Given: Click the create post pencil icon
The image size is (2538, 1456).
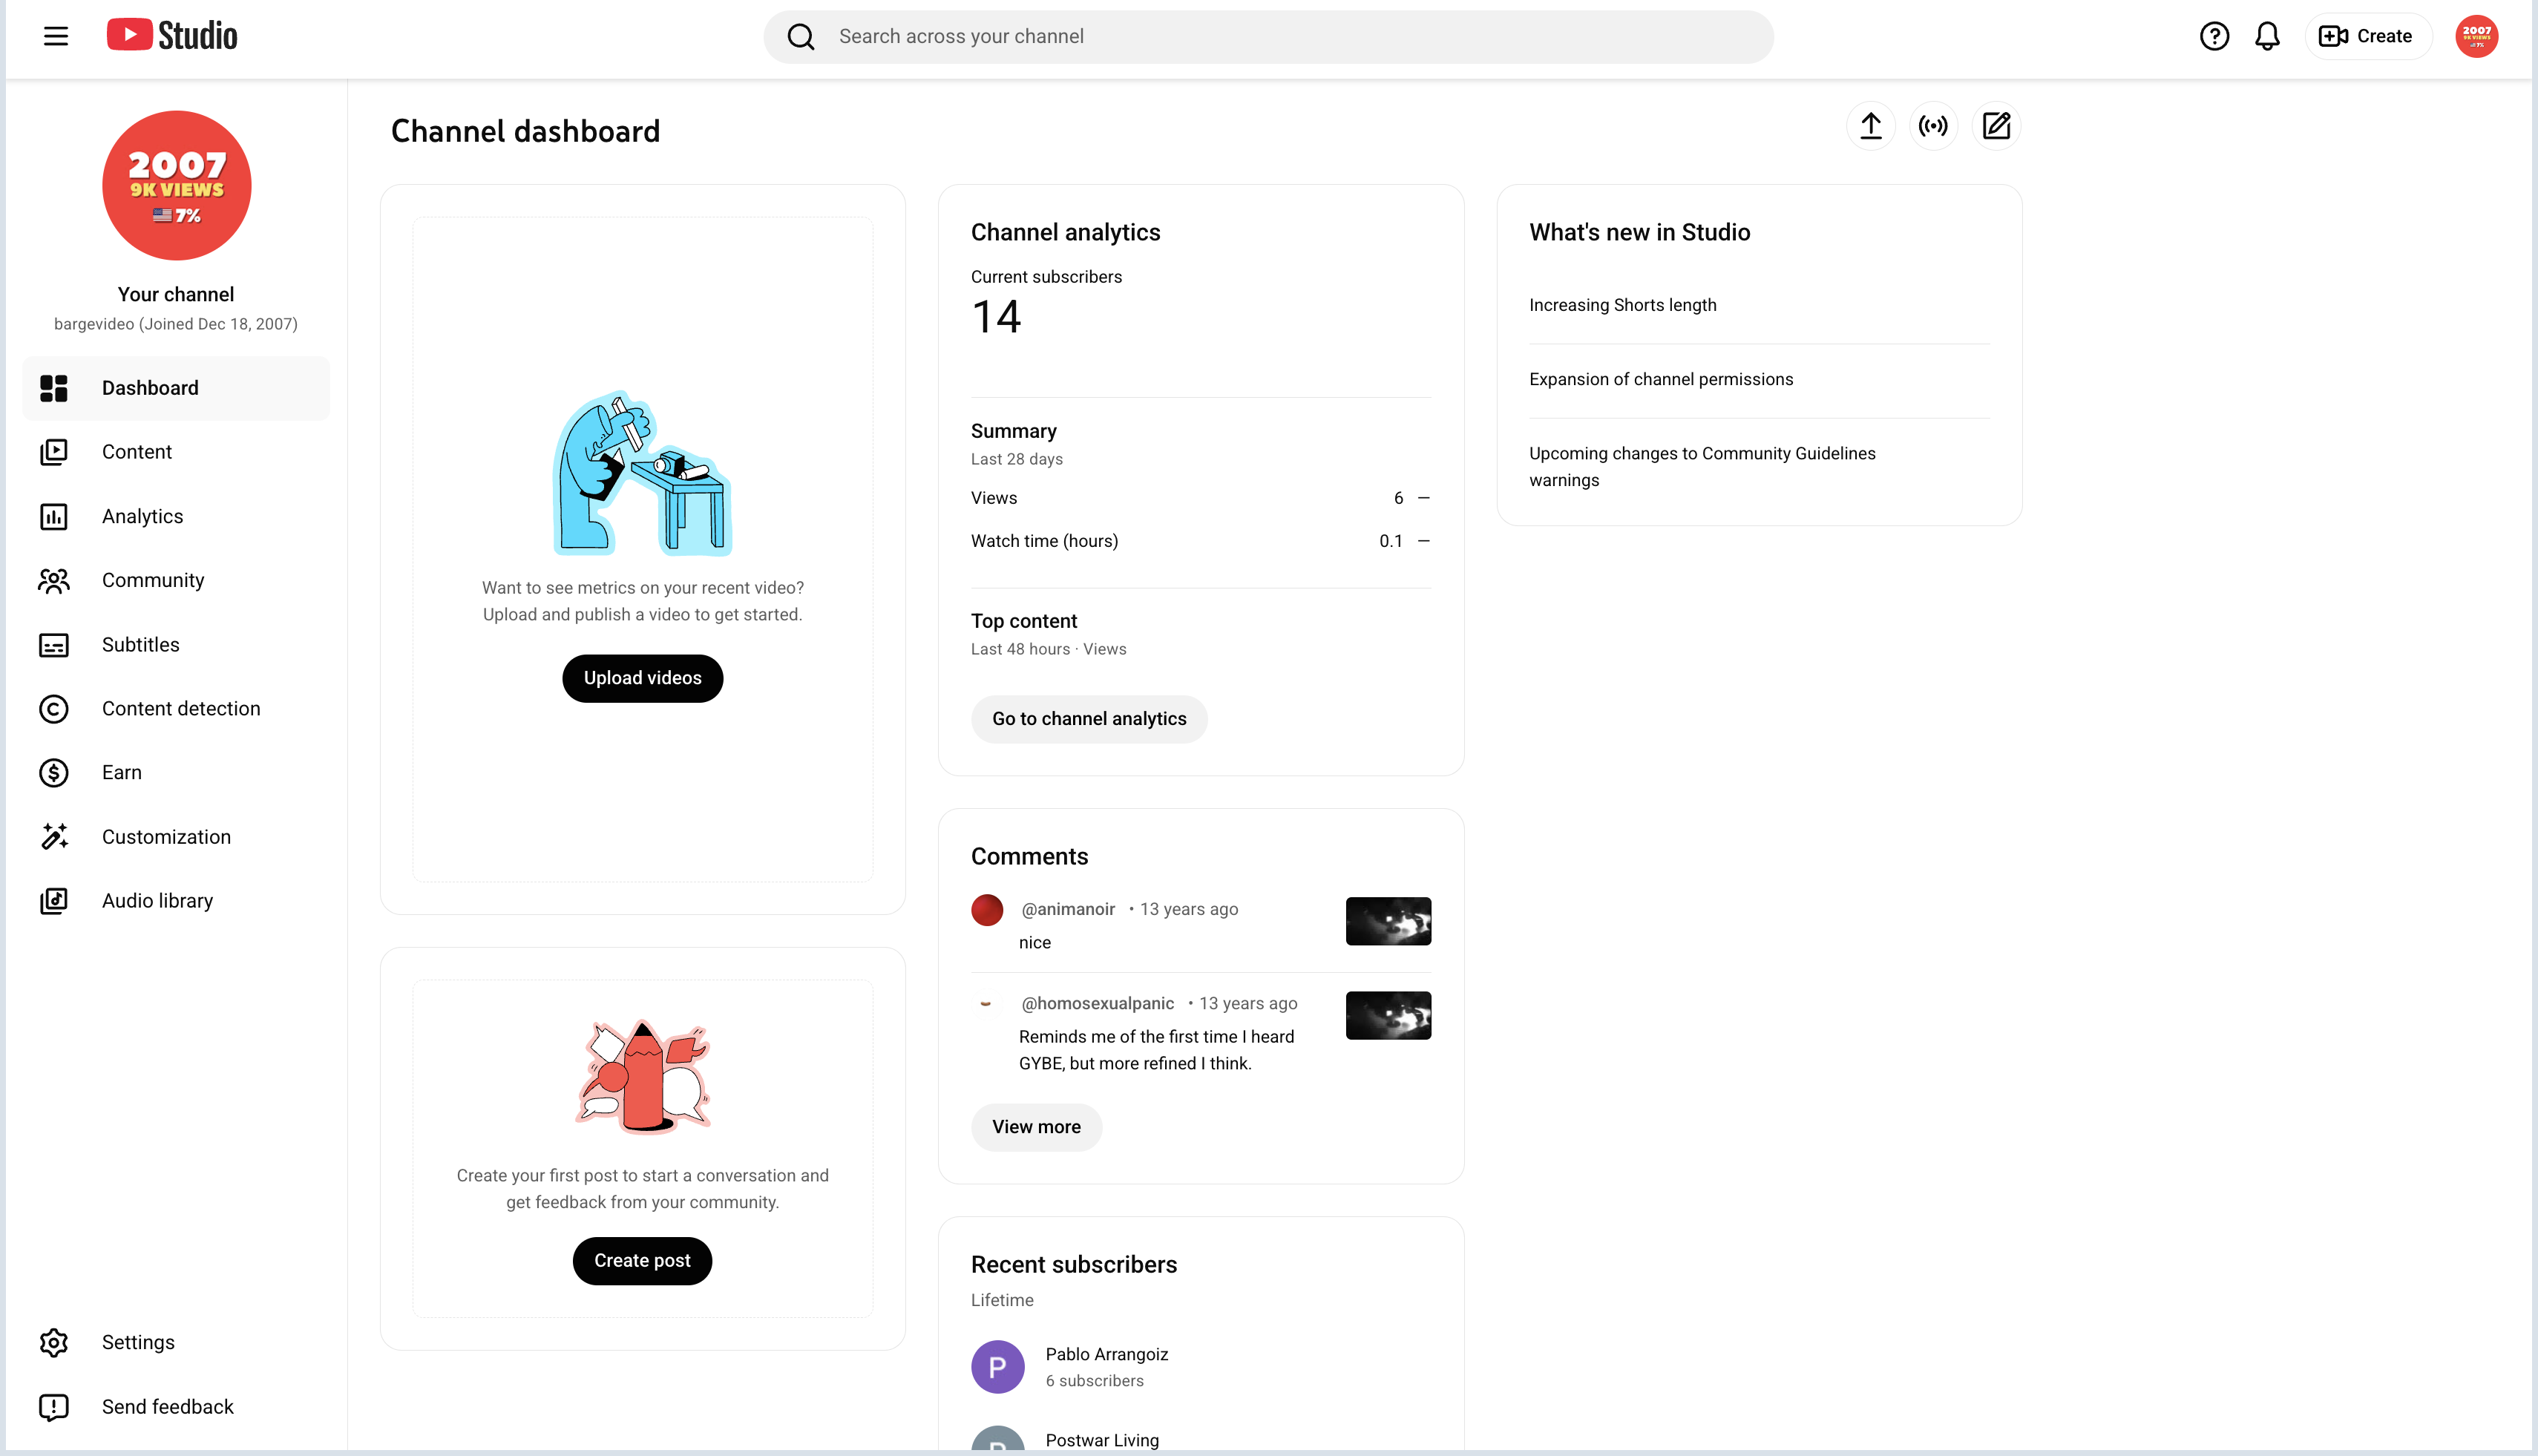Looking at the screenshot, I should point(1996,126).
